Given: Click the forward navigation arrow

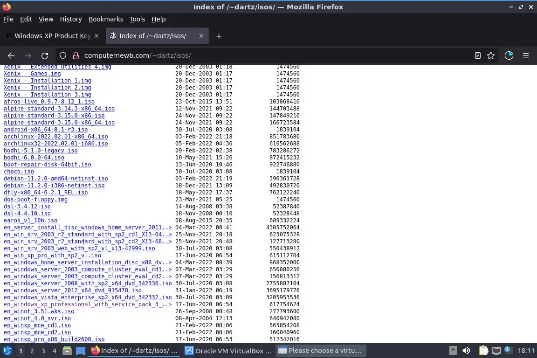Looking at the screenshot, I should click(x=28, y=55).
